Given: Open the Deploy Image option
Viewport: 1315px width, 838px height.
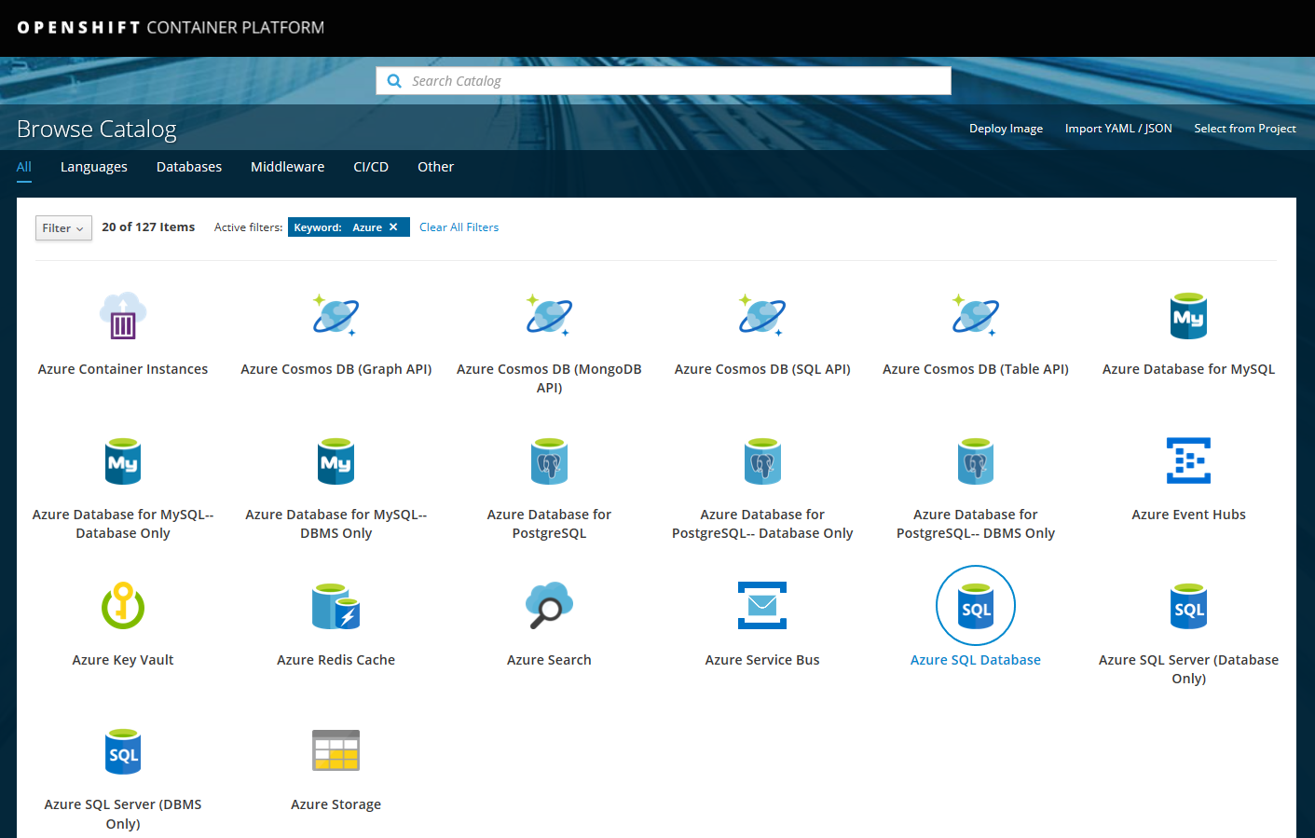Looking at the screenshot, I should [x=1006, y=129].
